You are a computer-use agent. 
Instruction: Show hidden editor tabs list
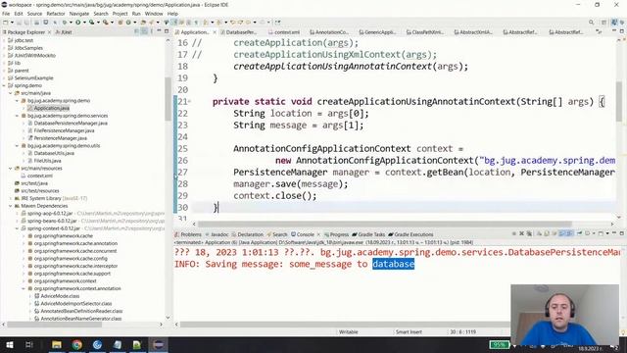point(599,32)
